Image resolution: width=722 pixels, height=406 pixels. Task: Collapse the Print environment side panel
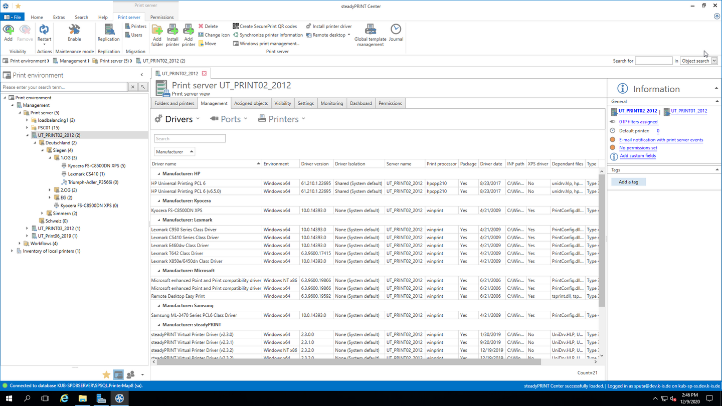[x=142, y=75]
